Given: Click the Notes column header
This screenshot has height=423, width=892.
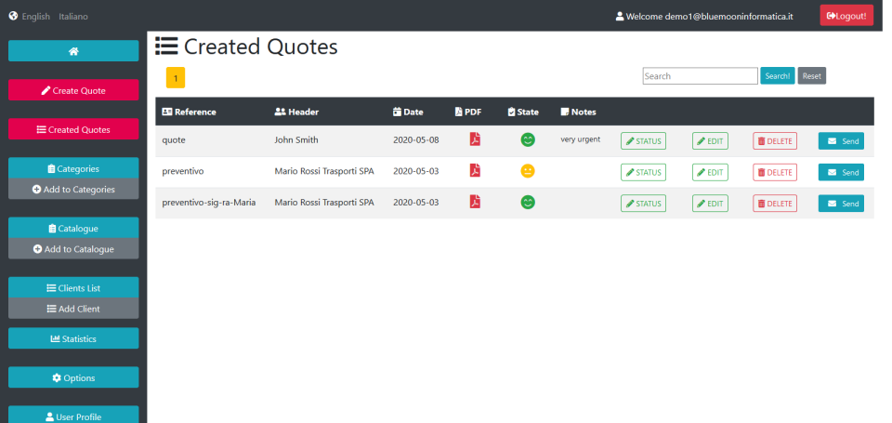Looking at the screenshot, I should pos(578,112).
